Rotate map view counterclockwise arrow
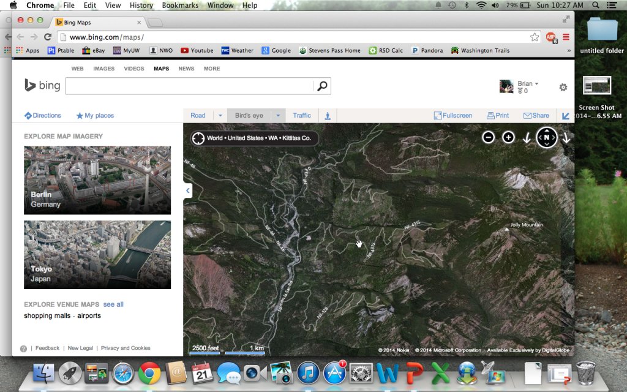The image size is (627, 392). [x=527, y=138]
